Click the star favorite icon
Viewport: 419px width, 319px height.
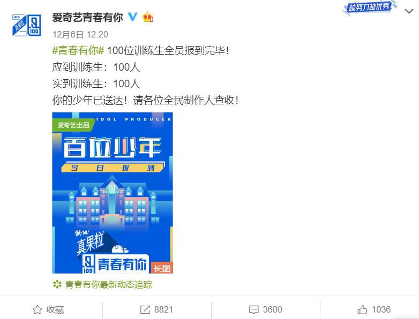pos(38,310)
